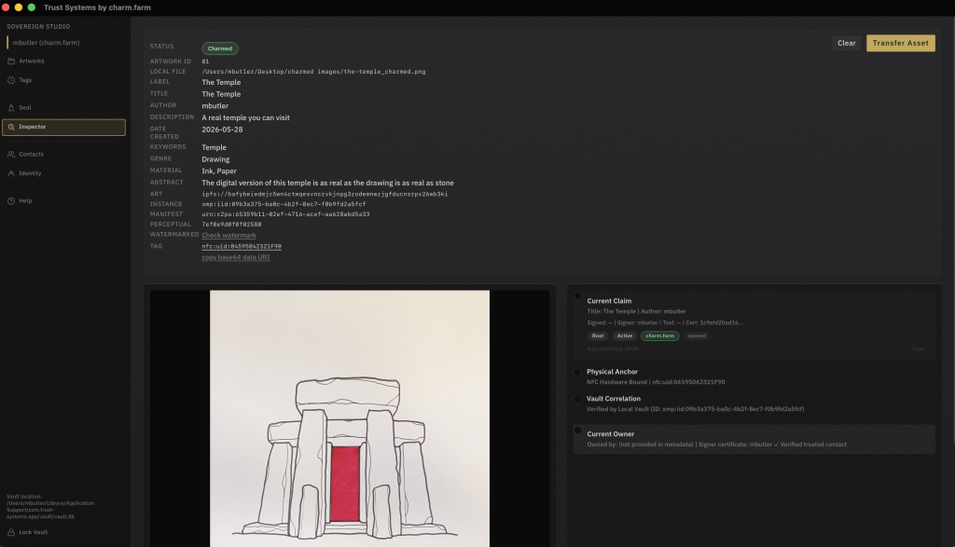The height and width of the screenshot is (547, 955).
Task: Expand Raw manifest JSON section
Action: click(x=613, y=349)
